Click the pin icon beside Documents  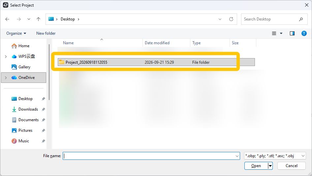click(44, 120)
